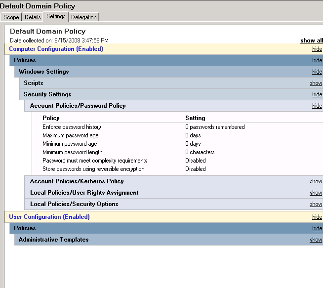
Task: Click the Administrative Templates heading
Action: pos(53,240)
